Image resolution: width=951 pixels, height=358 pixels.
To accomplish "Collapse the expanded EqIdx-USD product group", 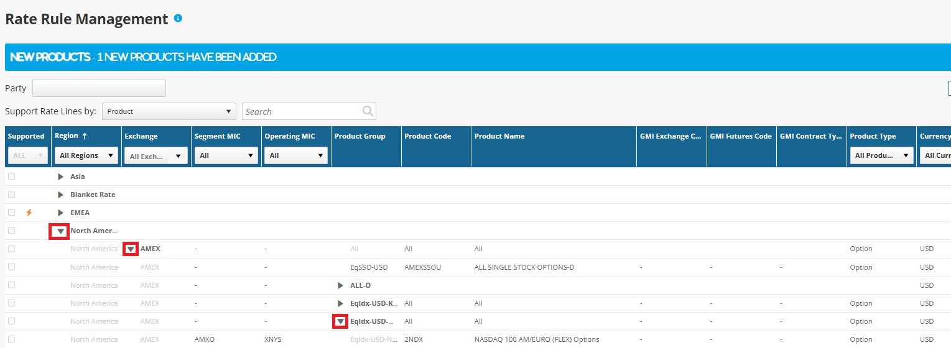I will click(x=340, y=322).
